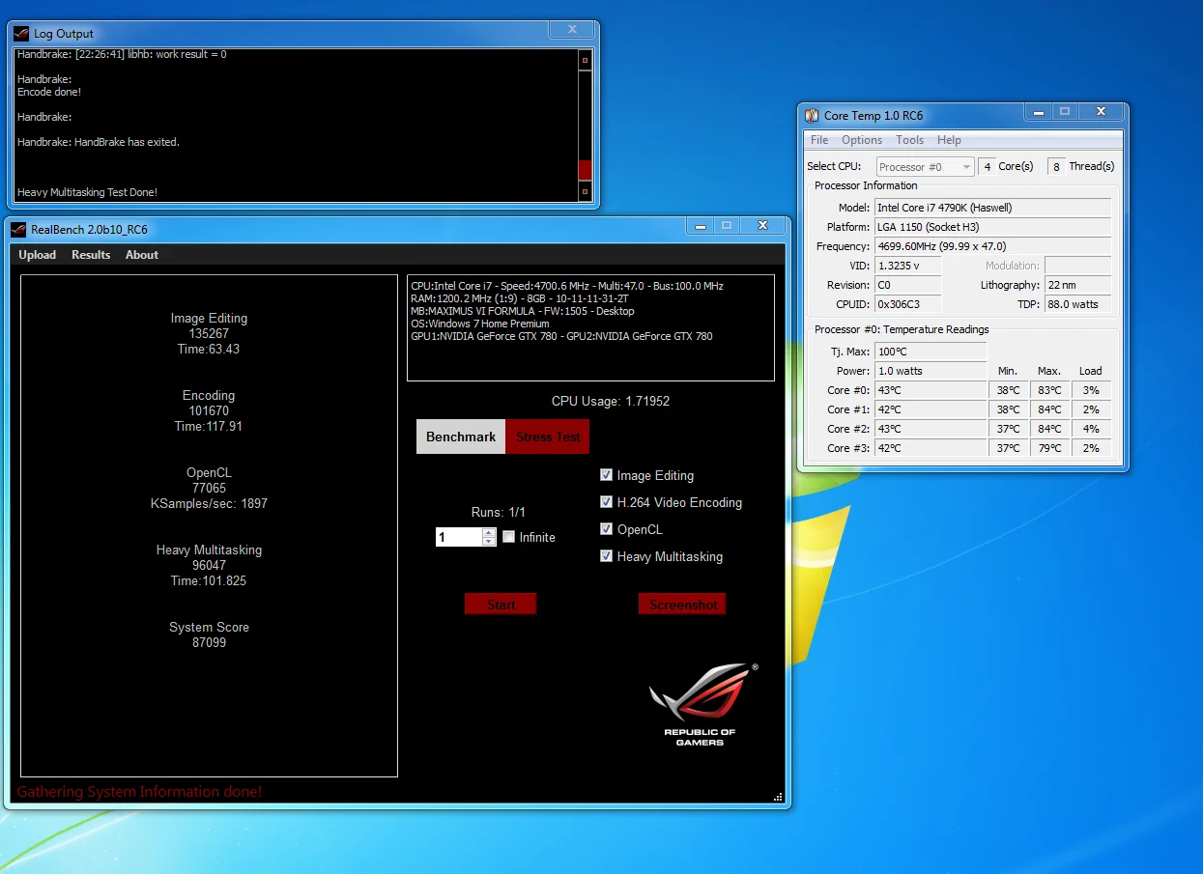Open the Select CPU Processor #0 dropdown
The image size is (1203, 874).
pyautogui.click(x=925, y=167)
